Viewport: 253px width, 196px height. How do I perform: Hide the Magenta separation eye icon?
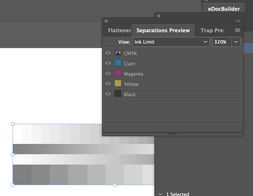[x=108, y=73]
